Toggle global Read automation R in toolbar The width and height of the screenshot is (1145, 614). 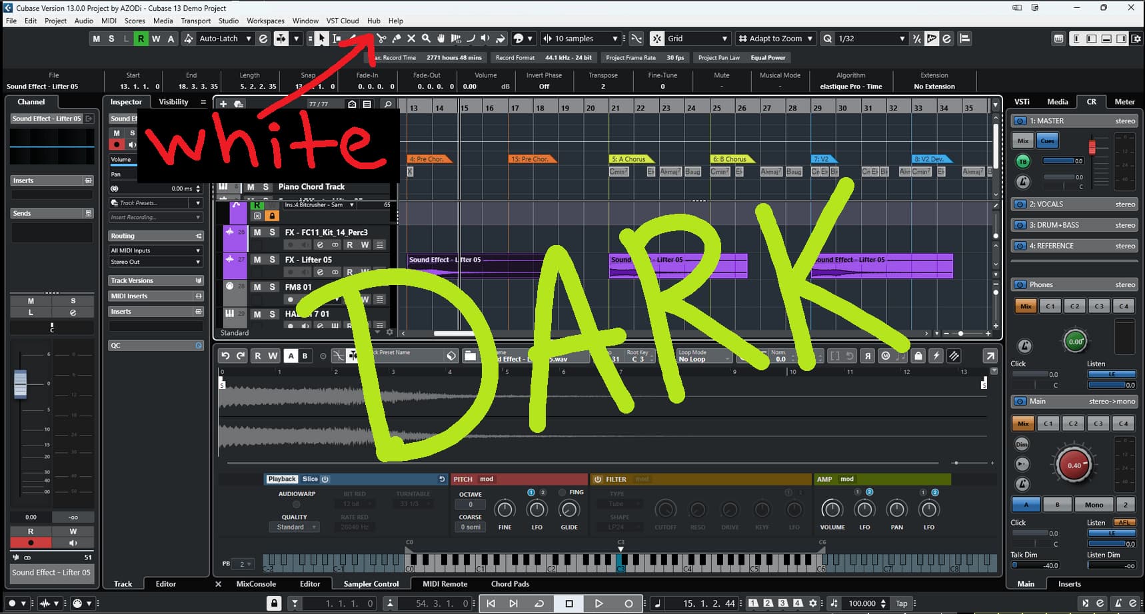coord(141,39)
